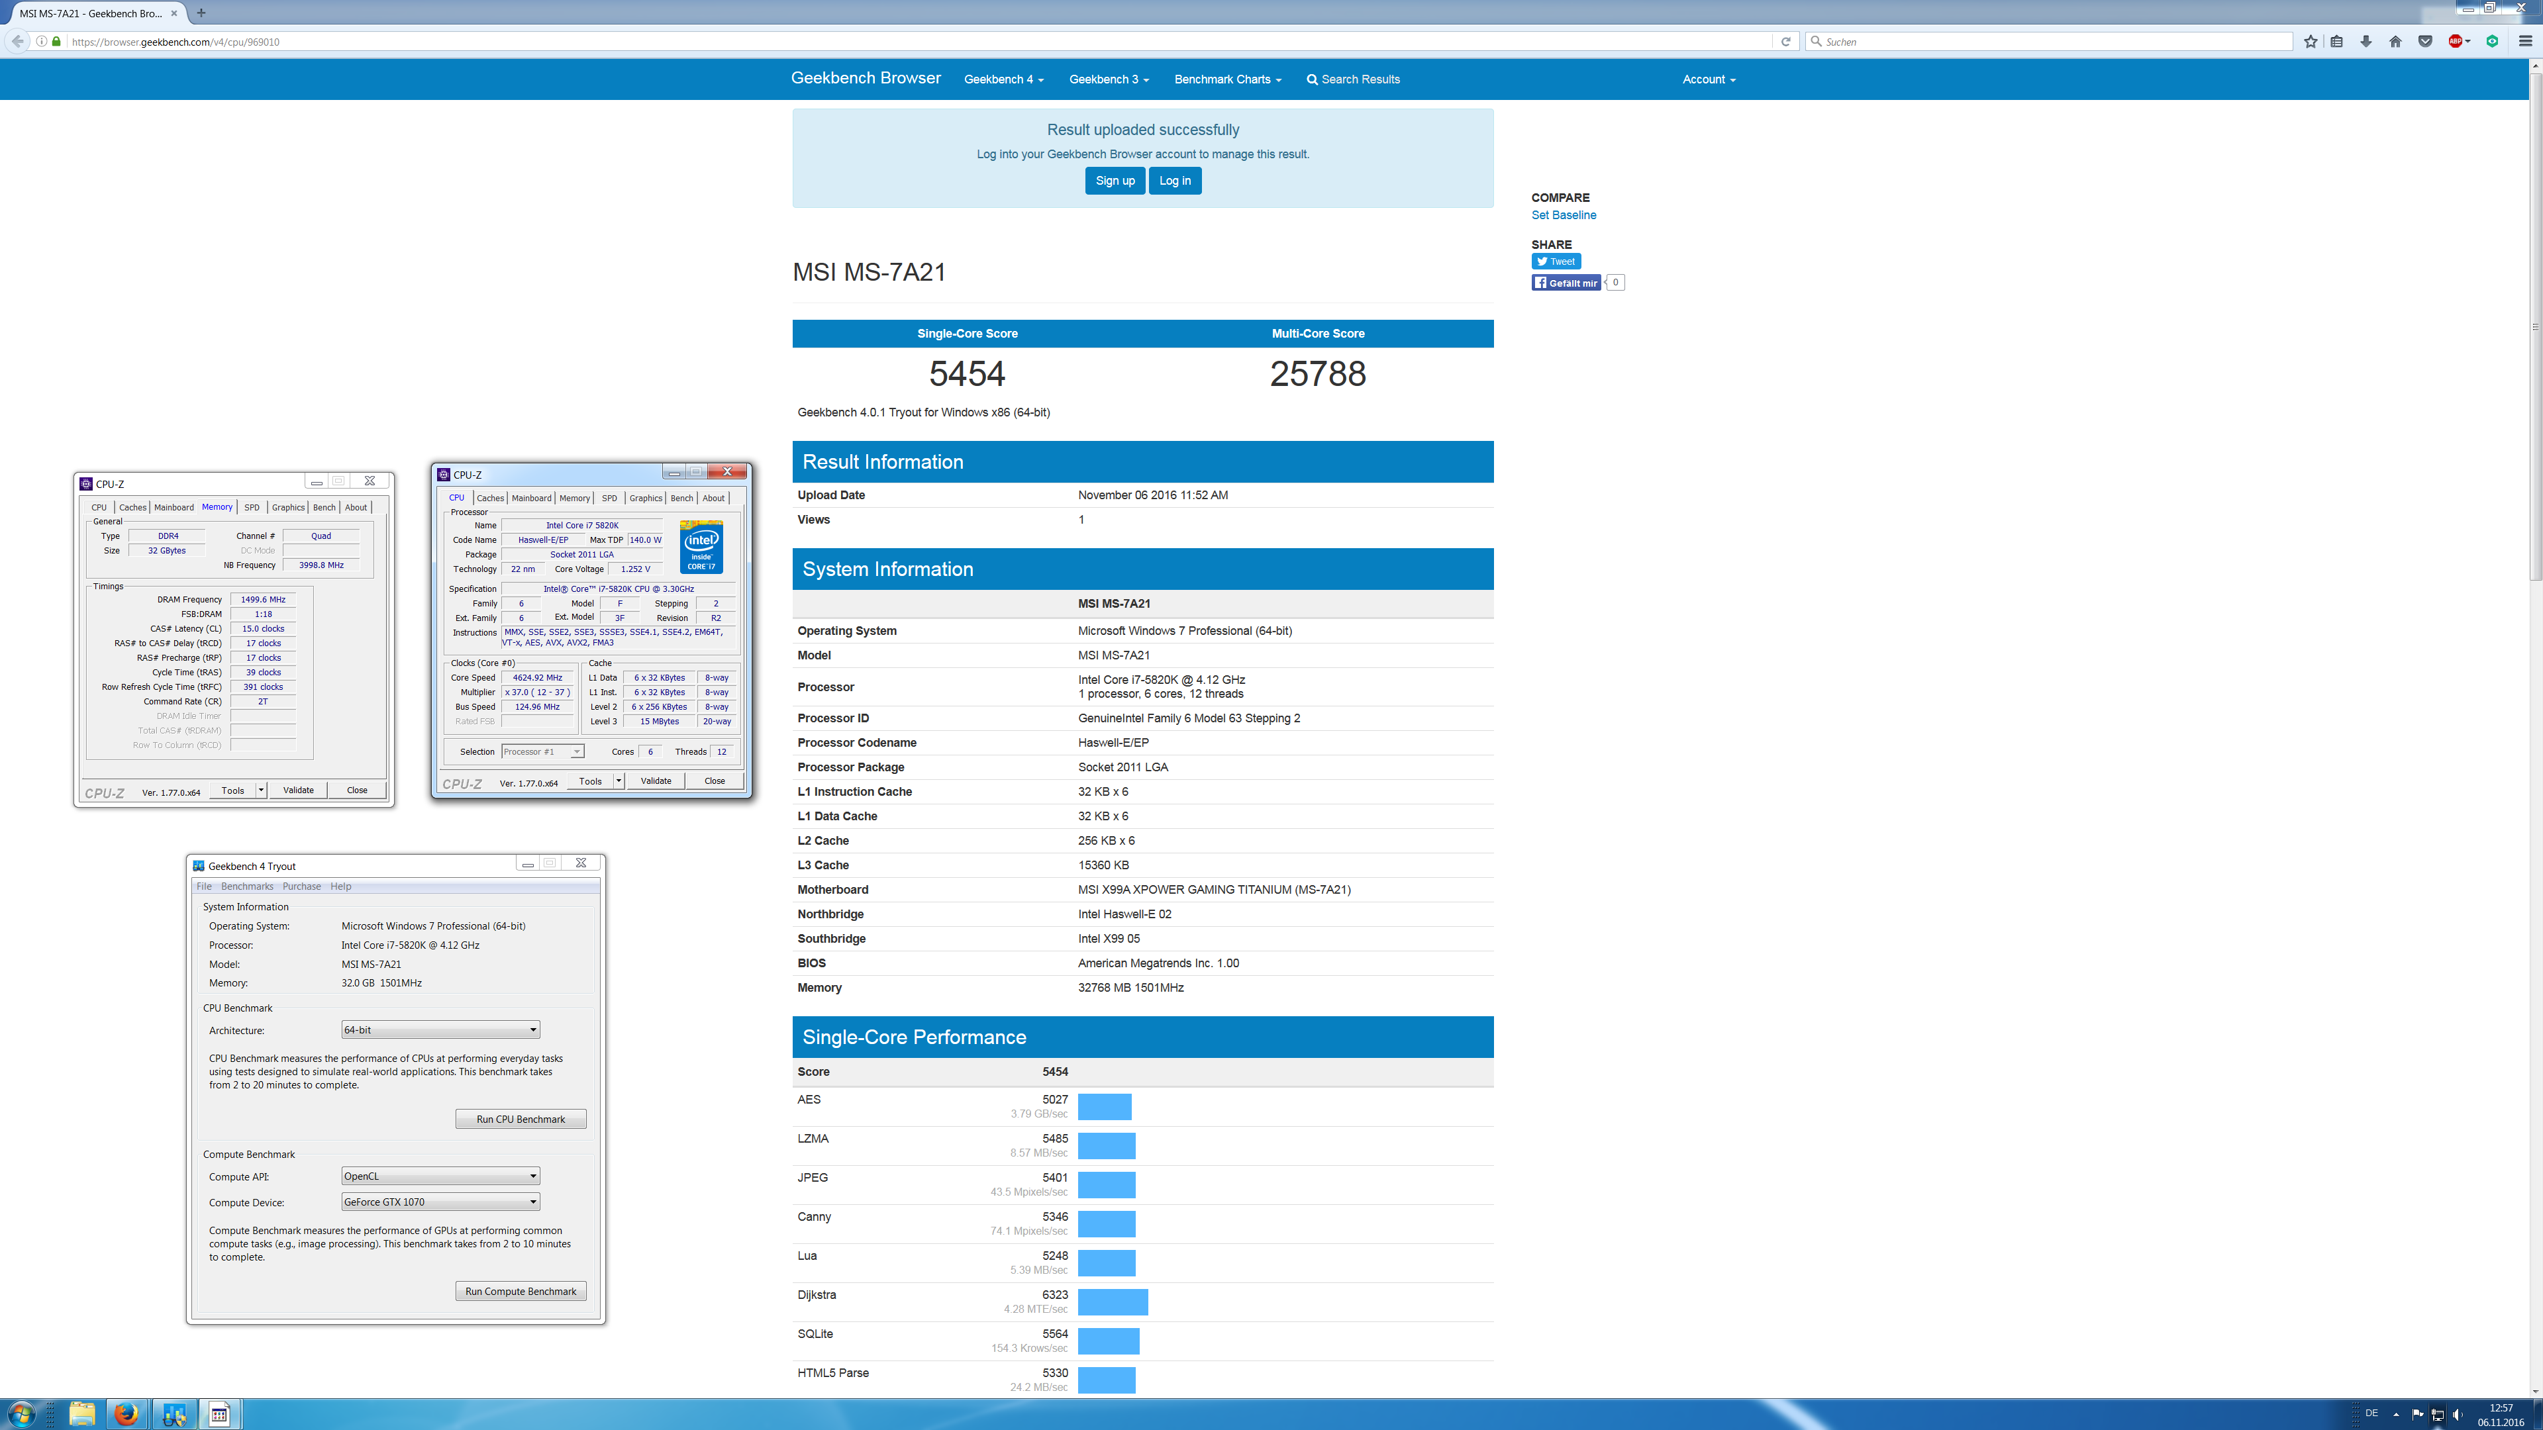Open Compute Device GeForce GTX 1070 dropdown
Image resolution: width=2543 pixels, height=1430 pixels.
(440, 1201)
